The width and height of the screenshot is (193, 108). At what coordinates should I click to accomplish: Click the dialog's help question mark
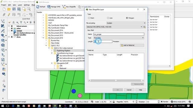138,9
